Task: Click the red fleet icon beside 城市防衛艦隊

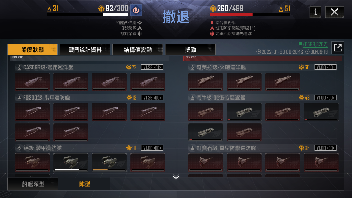Action: pyautogui.click(x=212, y=28)
